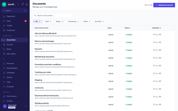Click the search documents magnifier icon
Screen dimensions: 178x111
(35, 16)
